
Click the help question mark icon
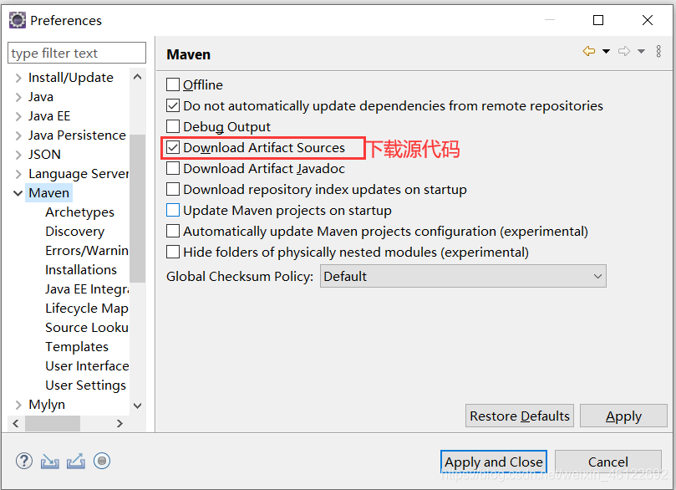24,461
